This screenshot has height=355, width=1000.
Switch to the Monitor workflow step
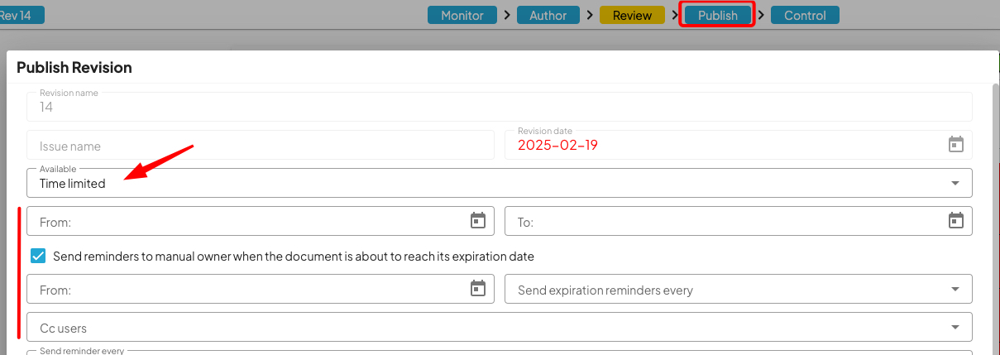tap(462, 15)
